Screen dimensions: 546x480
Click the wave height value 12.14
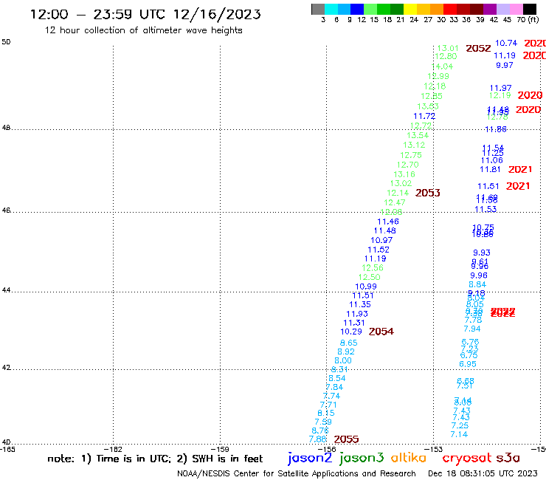pos(398,193)
